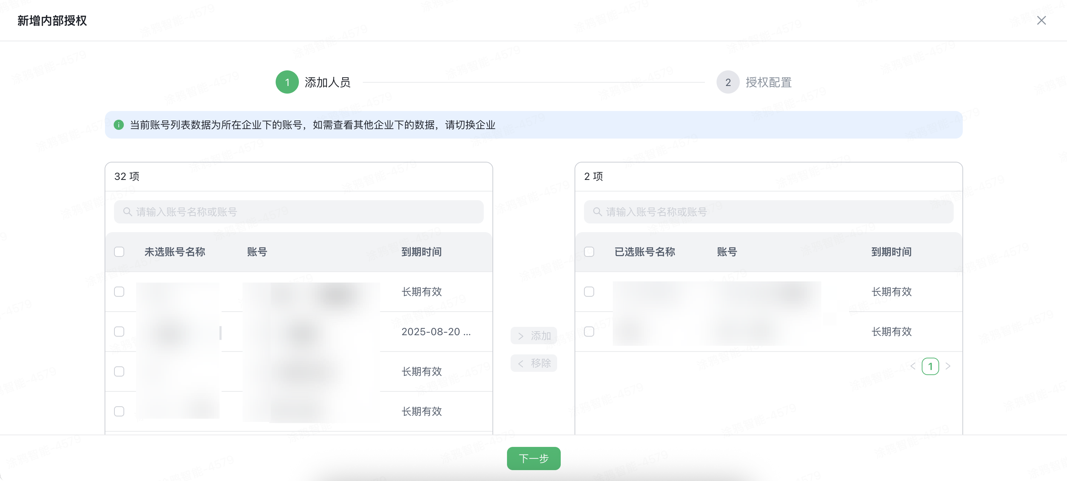Select the 添加人员 step label

pos(327,82)
